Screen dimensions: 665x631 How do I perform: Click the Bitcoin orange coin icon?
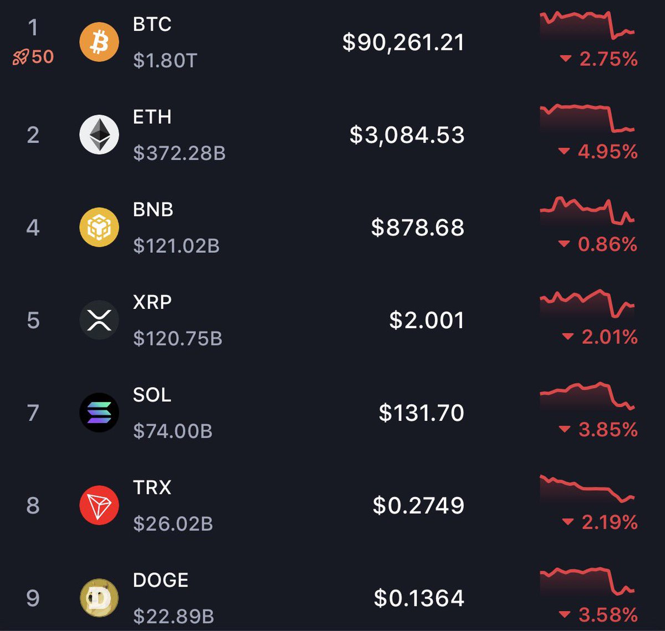coord(99,42)
